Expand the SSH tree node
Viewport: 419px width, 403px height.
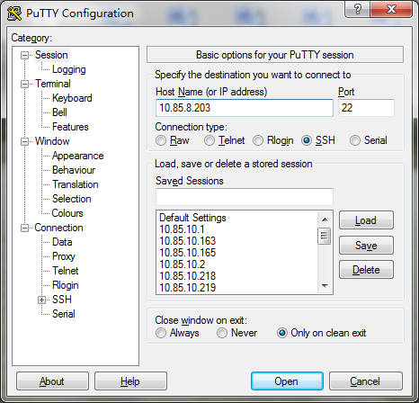(42, 300)
